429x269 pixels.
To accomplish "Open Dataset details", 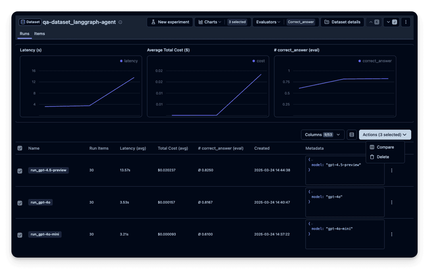I will (342, 22).
